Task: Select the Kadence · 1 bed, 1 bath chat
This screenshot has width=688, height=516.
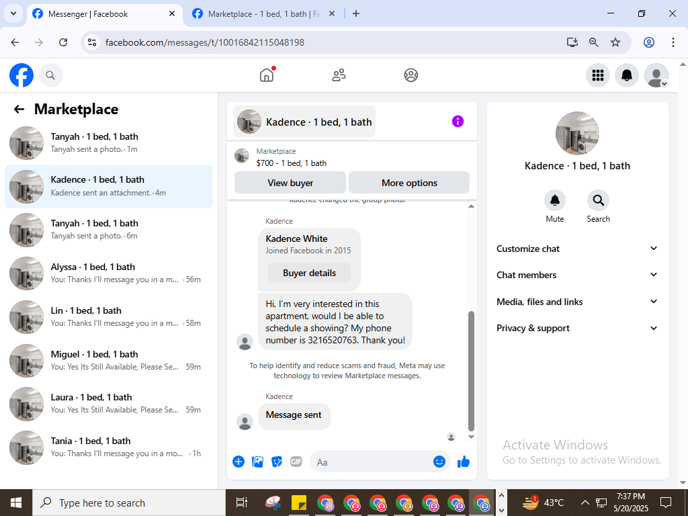Action: (109, 186)
